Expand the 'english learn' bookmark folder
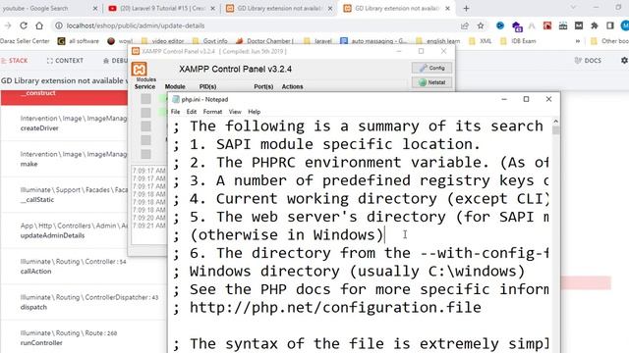Image resolution: width=629 pixels, height=353 pixels. 438,41
